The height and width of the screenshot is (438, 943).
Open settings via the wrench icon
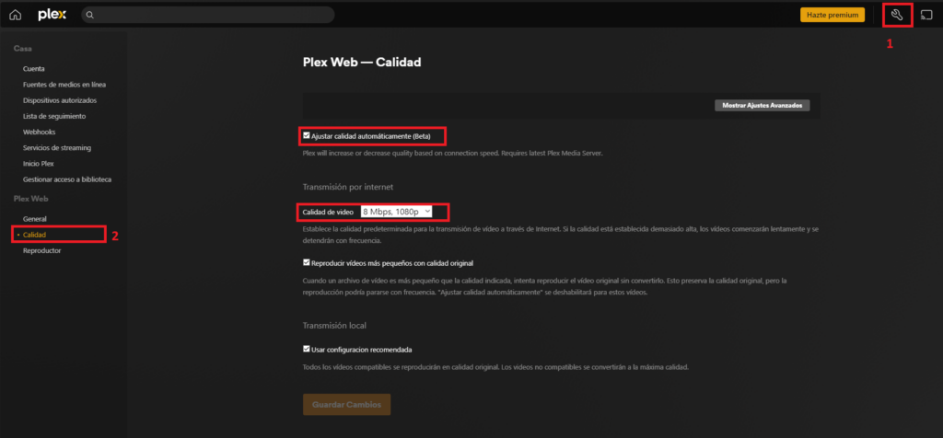(897, 15)
